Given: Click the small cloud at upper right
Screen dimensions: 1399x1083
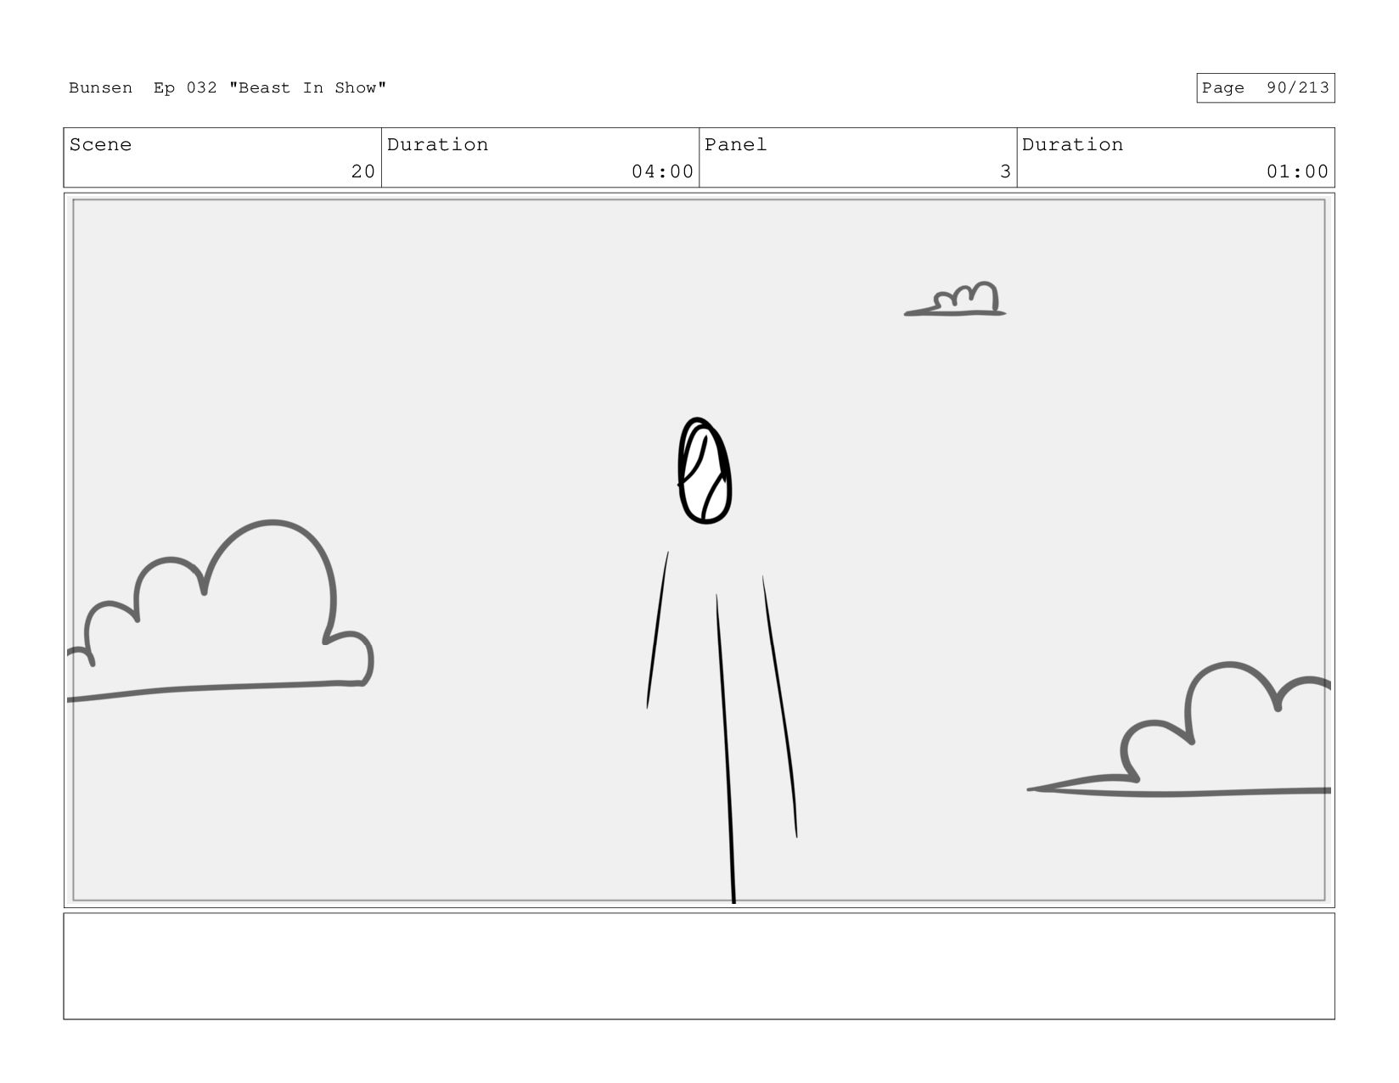Looking at the screenshot, I should click(956, 299).
